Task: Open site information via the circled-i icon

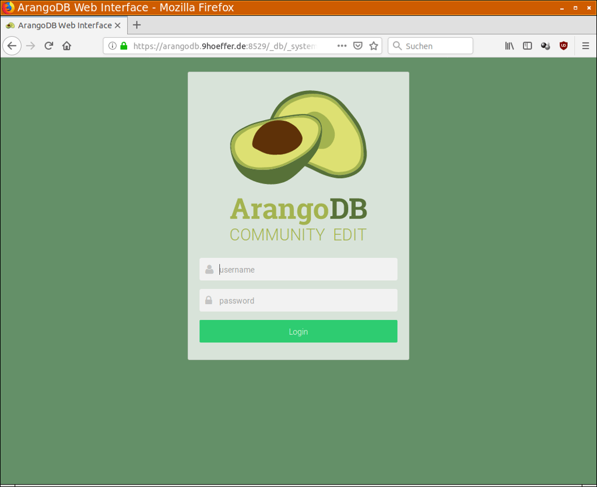Action: tap(113, 45)
